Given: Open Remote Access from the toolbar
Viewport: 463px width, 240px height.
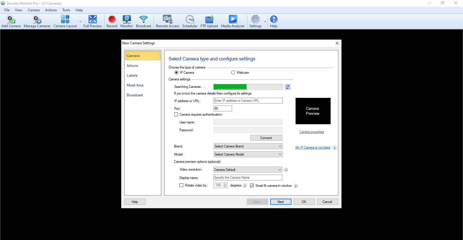Looking at the screenshot, I should tap(167, 21).
